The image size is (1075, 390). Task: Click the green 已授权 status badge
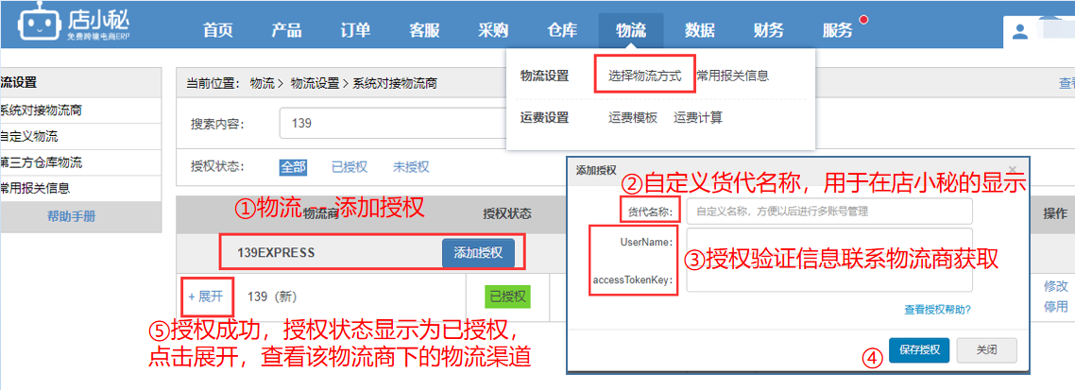click(x=508, y=297)
